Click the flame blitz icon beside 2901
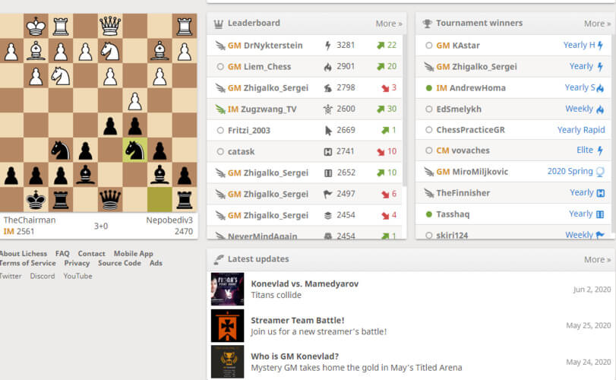Screen dimensions: 616x380 (327, 66)
